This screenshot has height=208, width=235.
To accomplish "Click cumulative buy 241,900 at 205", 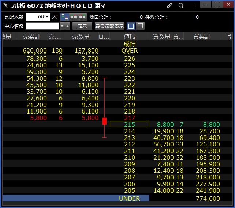I will [x=208, y=190].
